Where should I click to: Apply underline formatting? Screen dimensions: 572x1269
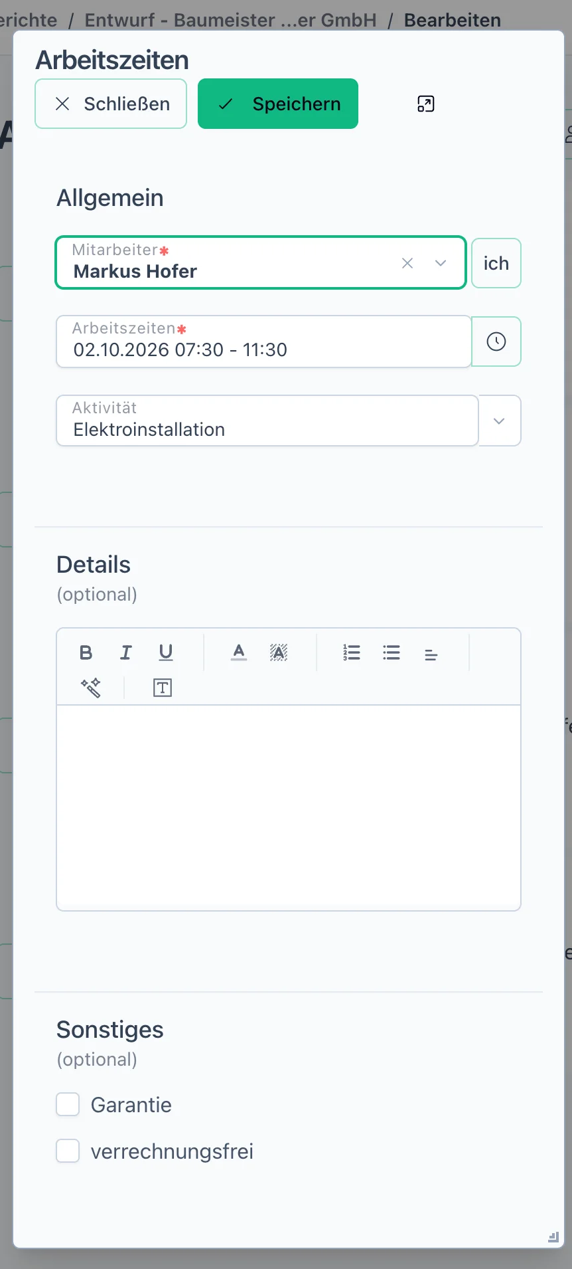click(x=166, y=652)
